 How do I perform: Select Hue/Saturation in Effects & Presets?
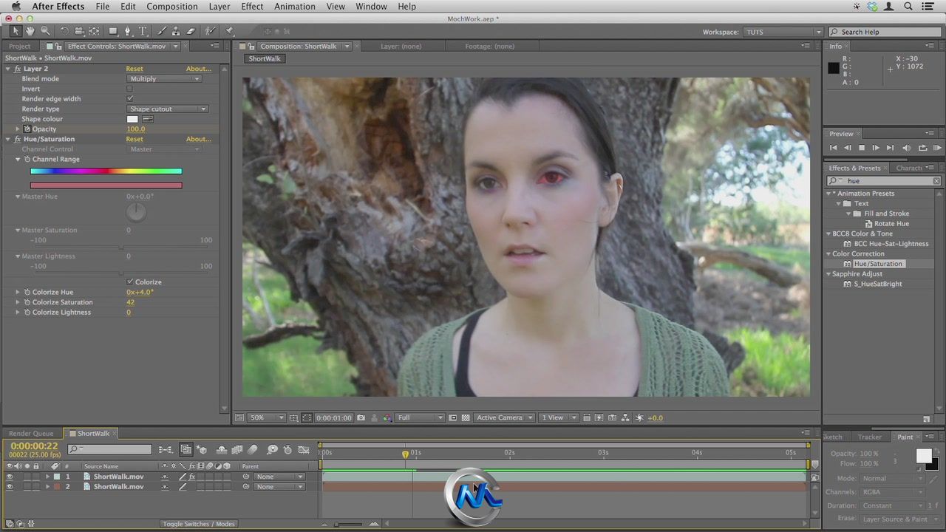(x=878, y=264)
